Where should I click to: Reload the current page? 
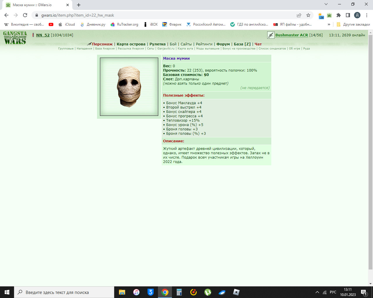click(x=25, y=15)
